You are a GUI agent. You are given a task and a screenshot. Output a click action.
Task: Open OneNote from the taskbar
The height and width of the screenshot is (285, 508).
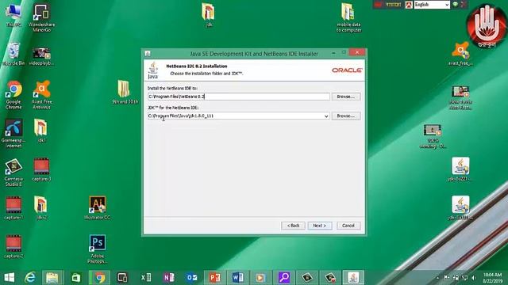(x=169, y=278)
